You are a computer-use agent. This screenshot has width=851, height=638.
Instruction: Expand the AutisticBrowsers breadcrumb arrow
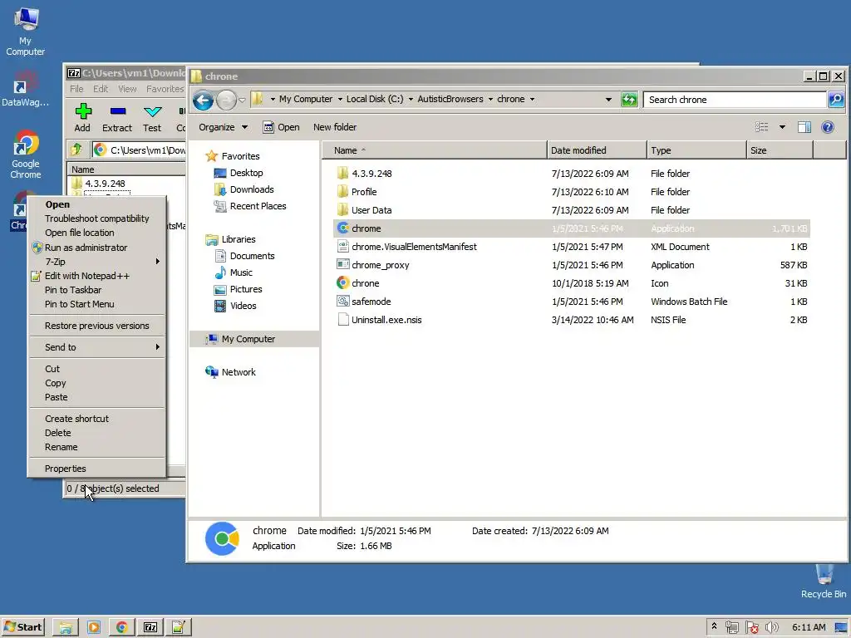tap(490, 100)
